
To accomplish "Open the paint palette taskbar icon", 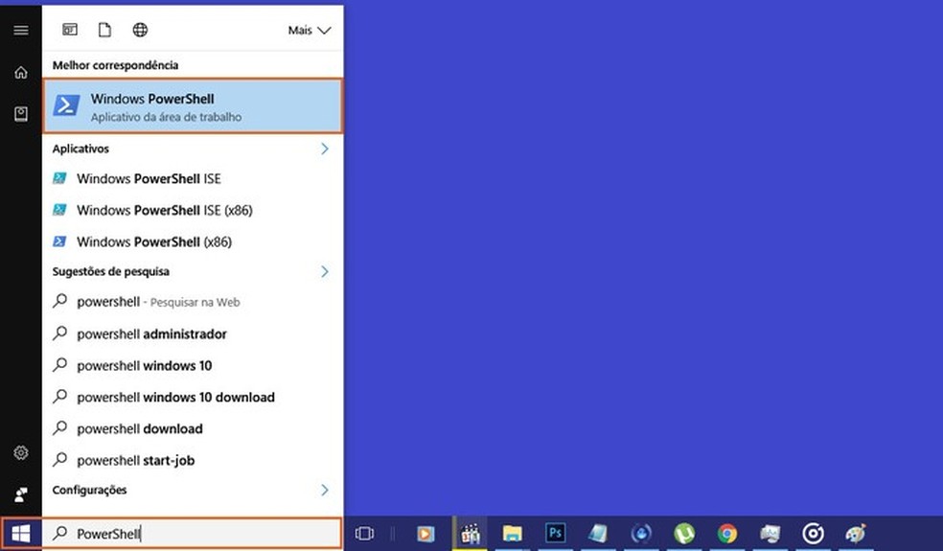I will click(856, 534).
